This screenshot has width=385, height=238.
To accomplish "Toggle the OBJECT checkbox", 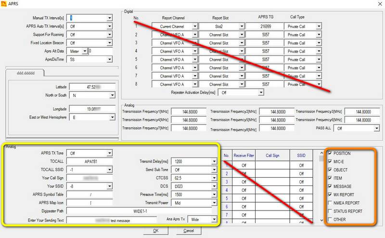I will click(330, 170).
